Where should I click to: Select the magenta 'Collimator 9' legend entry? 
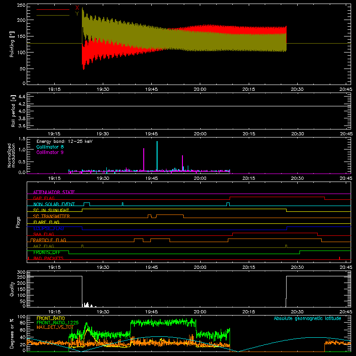tap(50, 152)
